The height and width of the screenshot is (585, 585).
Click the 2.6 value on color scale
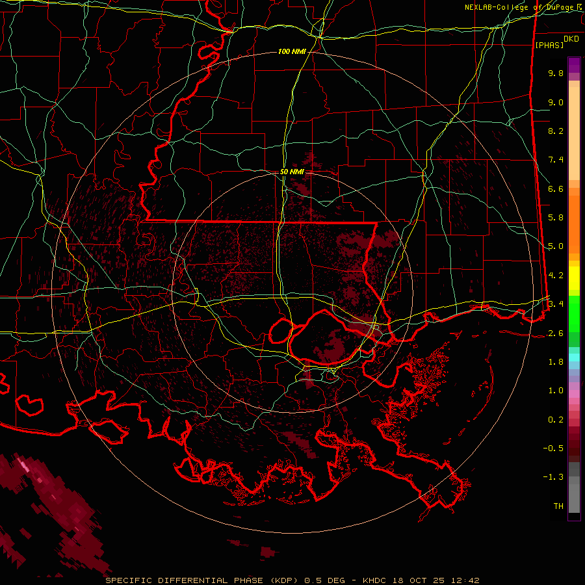pos(556,333)
